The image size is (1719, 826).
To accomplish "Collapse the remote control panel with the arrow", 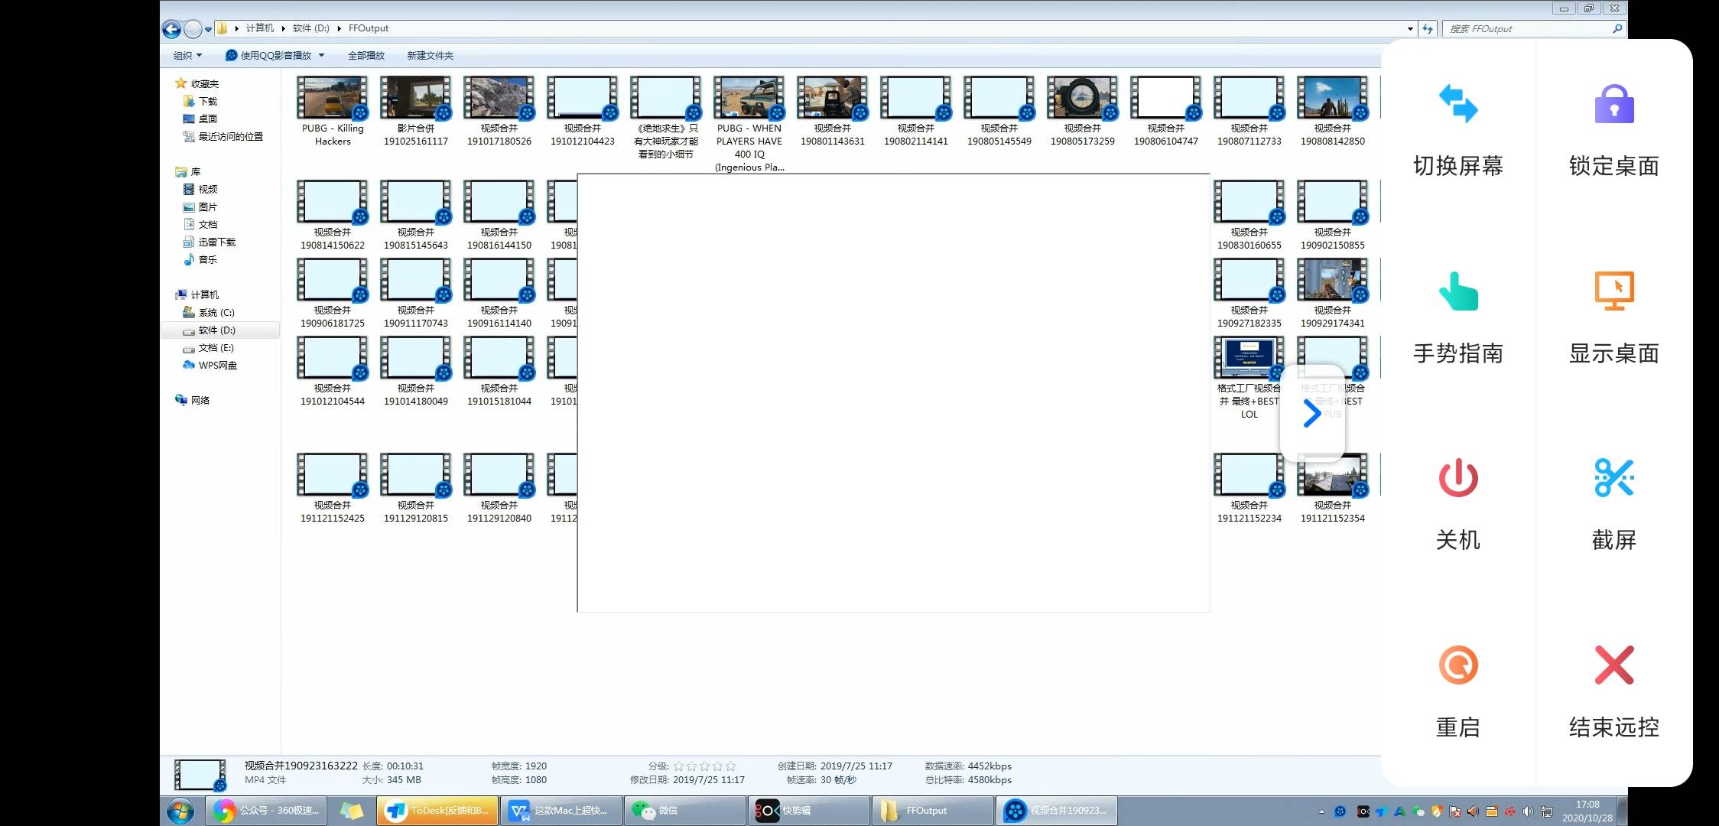I will pos(1312,413).
